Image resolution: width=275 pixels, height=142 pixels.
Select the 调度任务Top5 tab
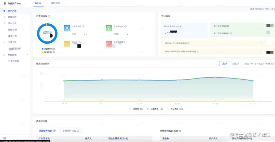tap(47, 131)
